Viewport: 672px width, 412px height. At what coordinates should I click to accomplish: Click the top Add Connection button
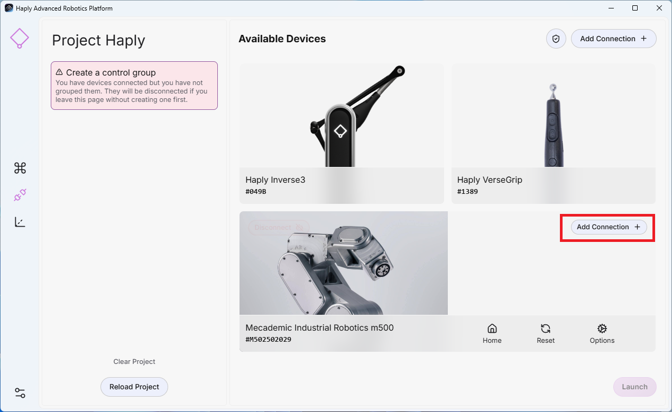pyautogui.click(x=613, y=39)
